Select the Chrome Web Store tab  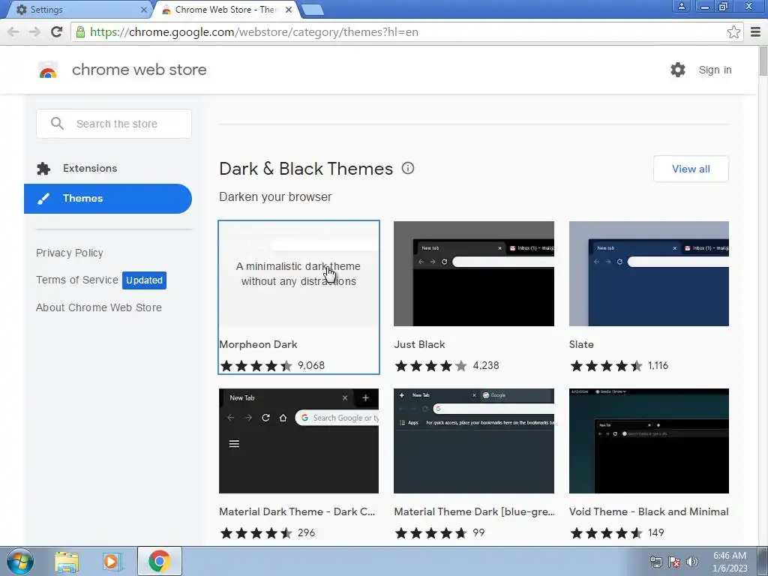(x=225, y=9)
